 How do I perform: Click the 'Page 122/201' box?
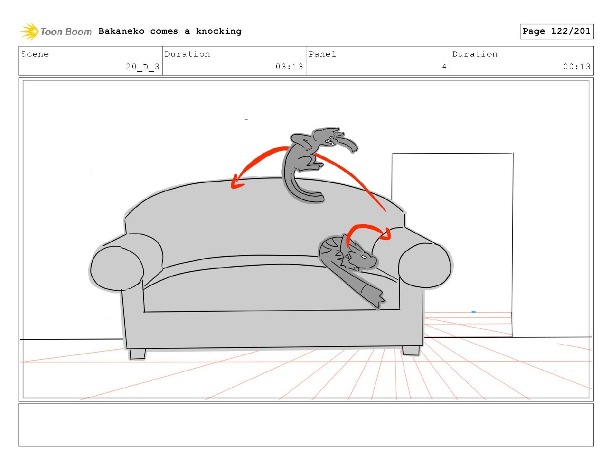pos(556,31)
